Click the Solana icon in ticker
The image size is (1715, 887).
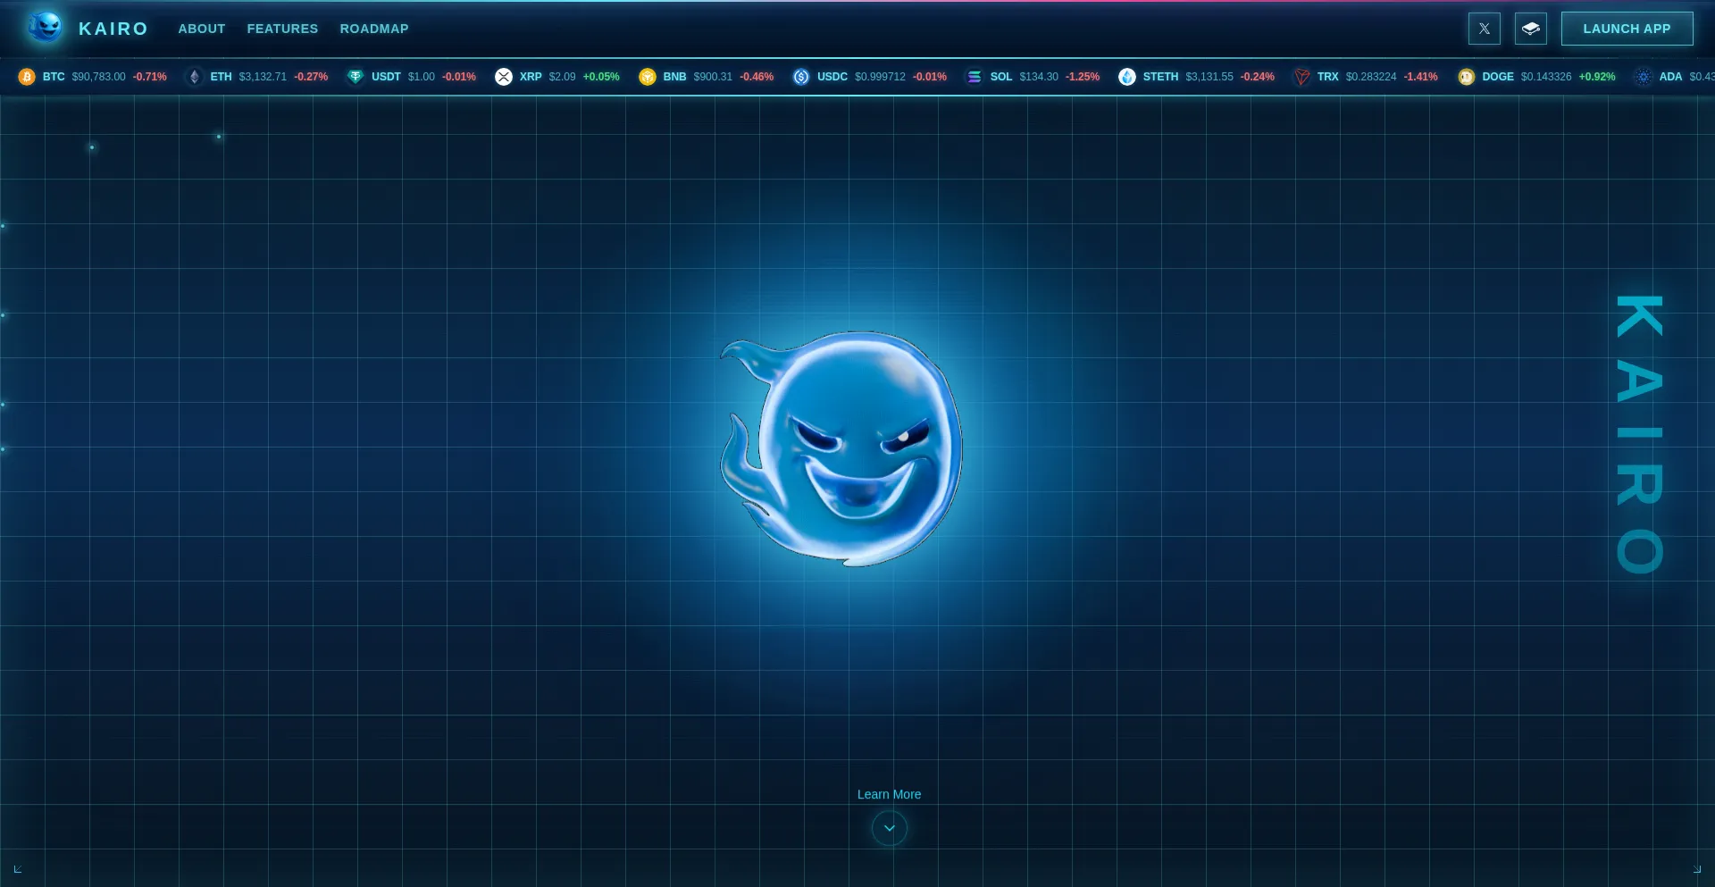tap(975, 77)
